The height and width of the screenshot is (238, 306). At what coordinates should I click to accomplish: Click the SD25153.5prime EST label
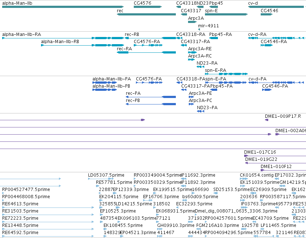pos(232,190)
